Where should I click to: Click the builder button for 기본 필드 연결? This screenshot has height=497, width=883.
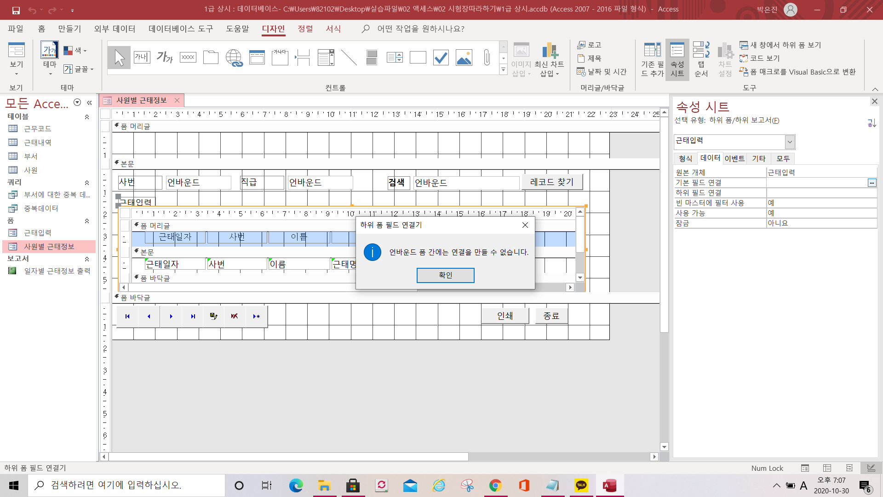tap(872, 183)
